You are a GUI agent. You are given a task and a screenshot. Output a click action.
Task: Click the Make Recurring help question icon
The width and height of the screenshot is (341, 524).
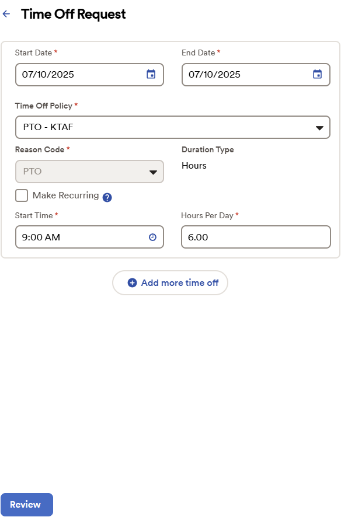pos(107,197)
